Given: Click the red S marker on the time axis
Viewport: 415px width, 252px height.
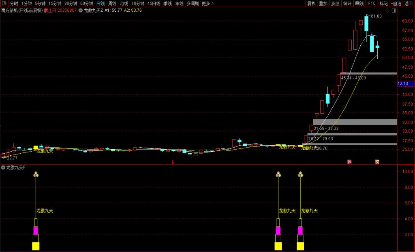Looking at the screenshot, I should click(x=173, y=162).
